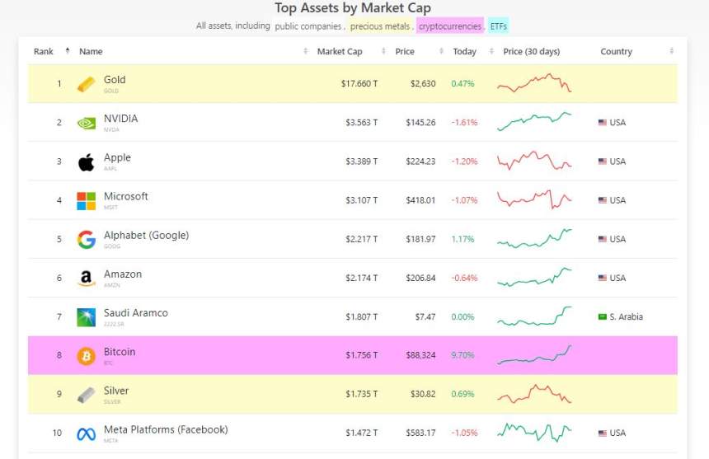Click the Microsoft logo icon
This screenshot has height=459, width=709.
86,200
